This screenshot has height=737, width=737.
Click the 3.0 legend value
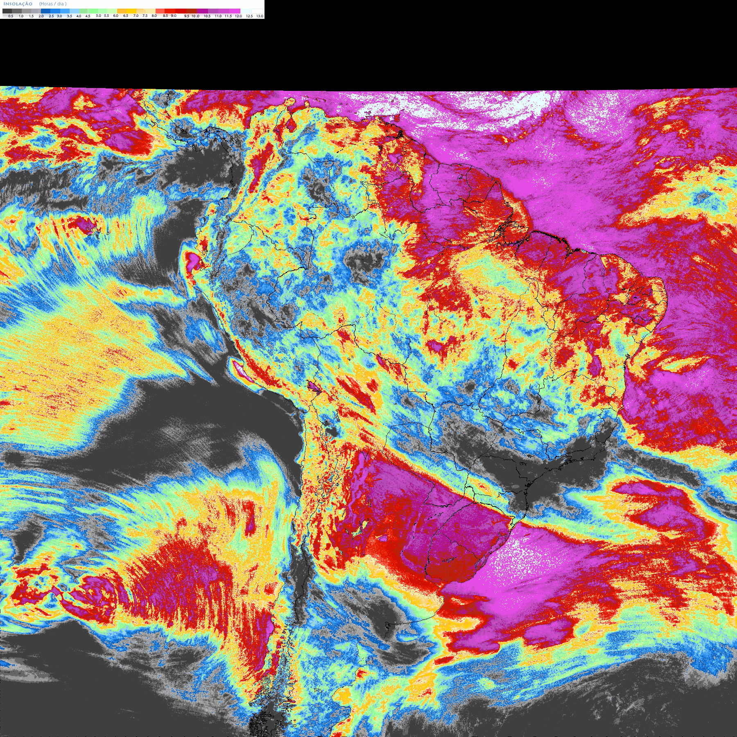tap(59, 16)
